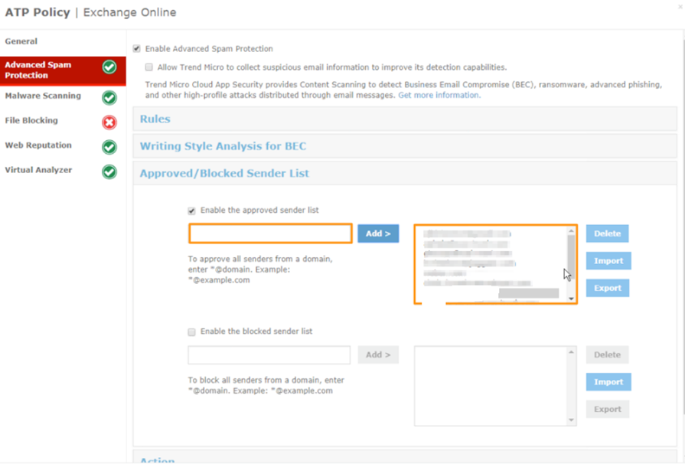This screenshot has width=685, height=467.
Task: Enable the blocked sender list checkbox
Action: (192, 331)
